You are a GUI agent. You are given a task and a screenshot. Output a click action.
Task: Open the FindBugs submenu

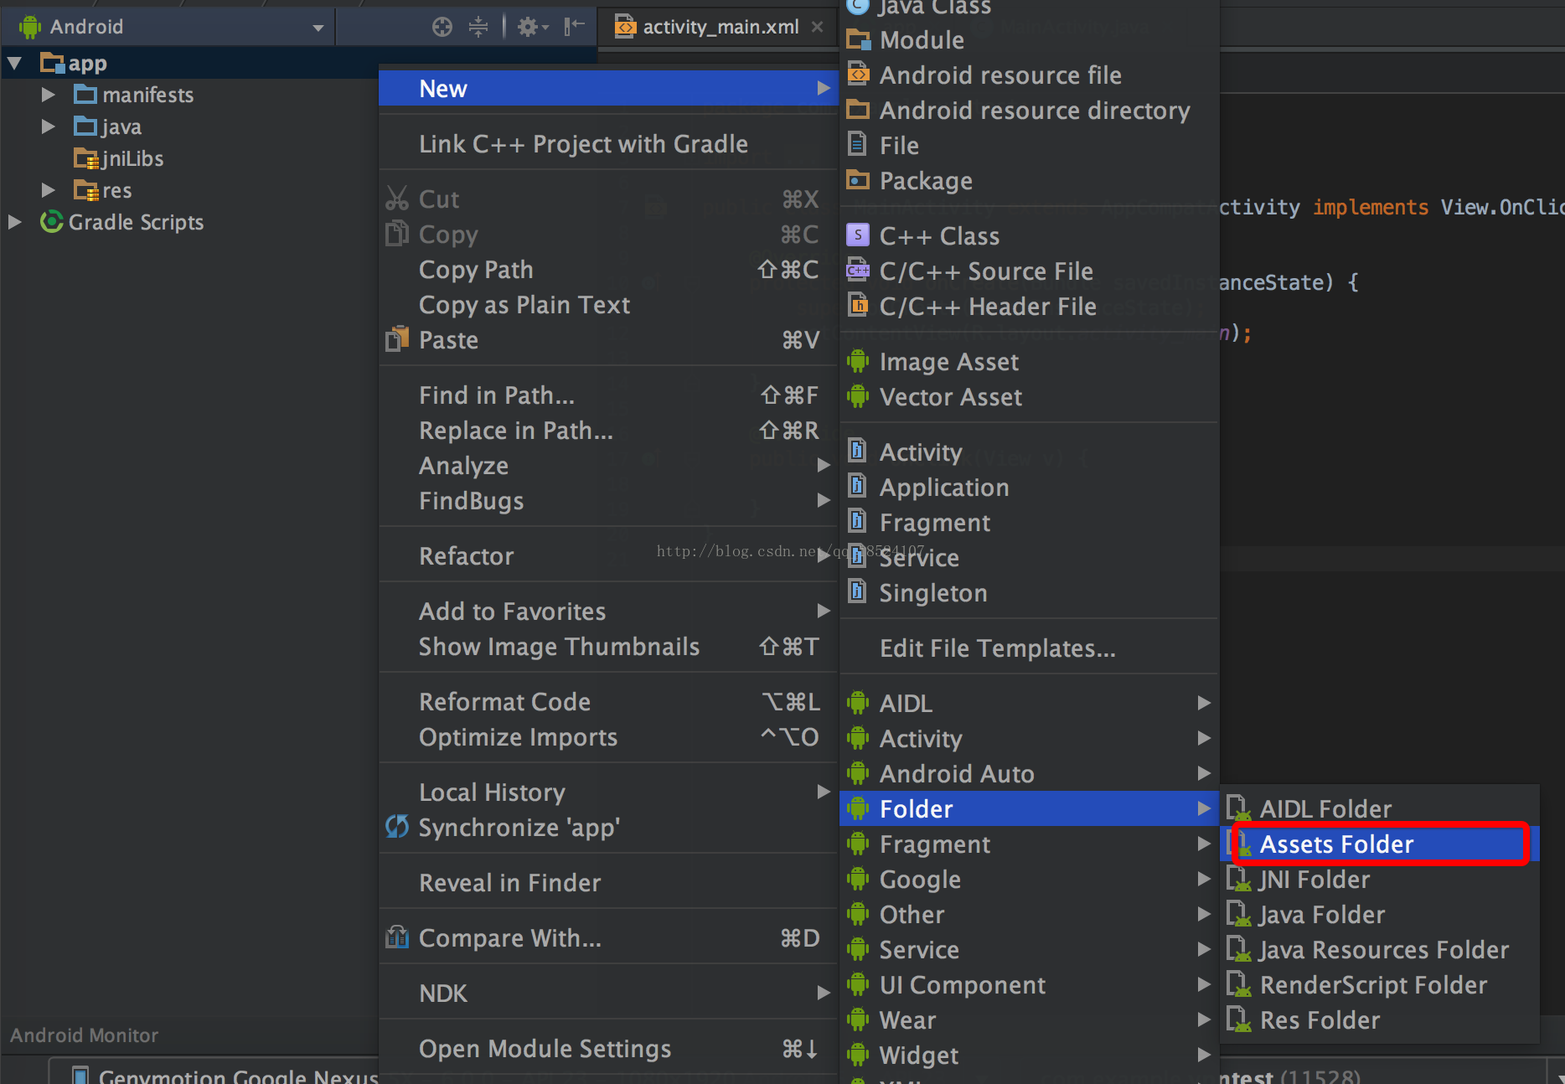click(x=608, y=500)
